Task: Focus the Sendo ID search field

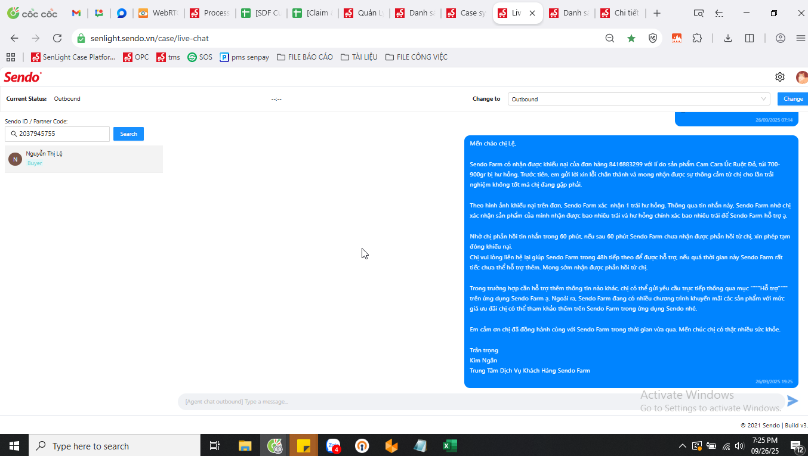Action: [57, 134]
